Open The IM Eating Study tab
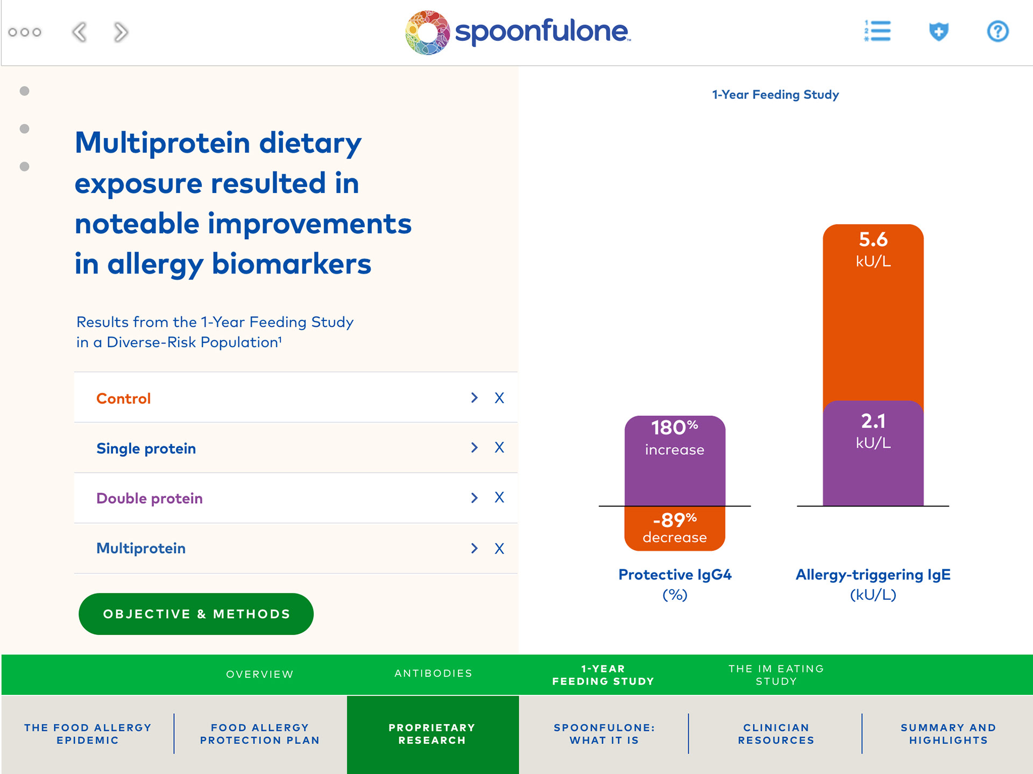 (x=776, y=675)
